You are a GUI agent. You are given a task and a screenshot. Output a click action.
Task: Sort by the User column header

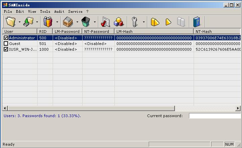pos(20,32)
